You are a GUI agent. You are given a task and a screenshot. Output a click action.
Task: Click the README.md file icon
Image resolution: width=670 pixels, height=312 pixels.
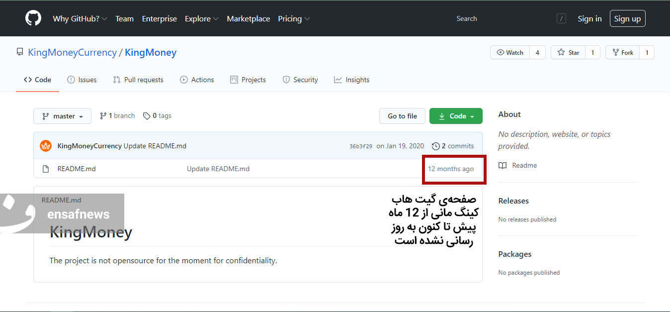(46, 169)
